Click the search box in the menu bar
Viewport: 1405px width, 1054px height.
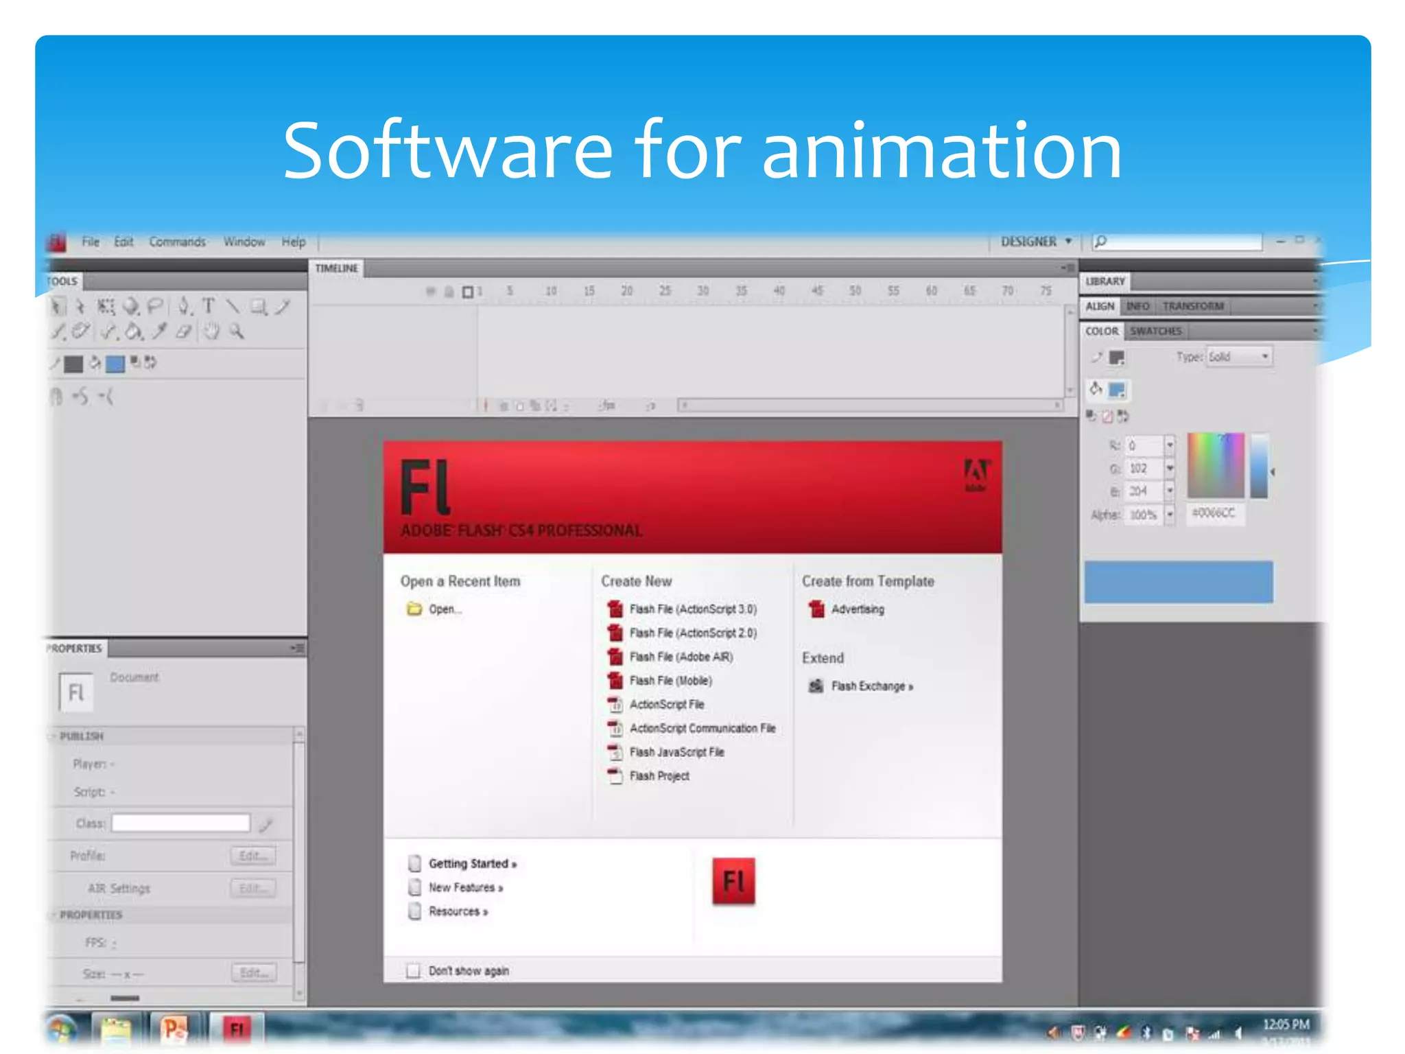1177,242
